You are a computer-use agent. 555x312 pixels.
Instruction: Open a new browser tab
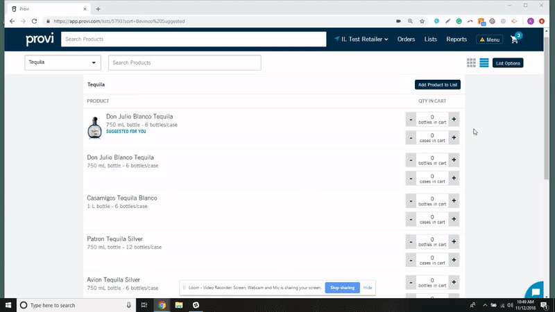click(x=98, y=9)
